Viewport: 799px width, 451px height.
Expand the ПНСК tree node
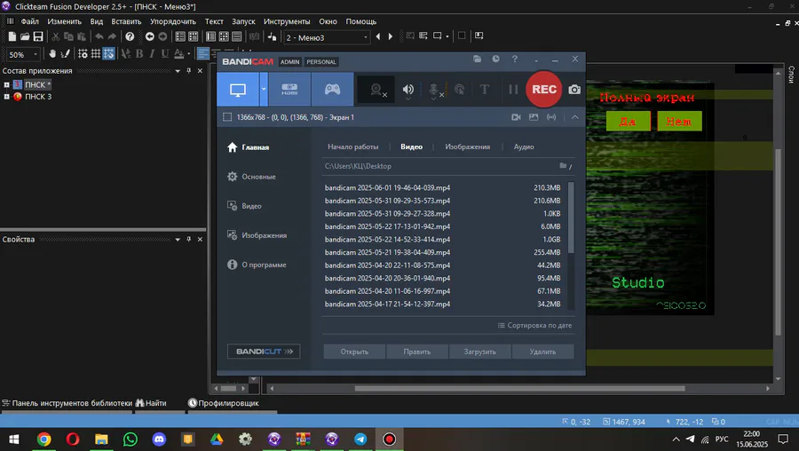6,85
